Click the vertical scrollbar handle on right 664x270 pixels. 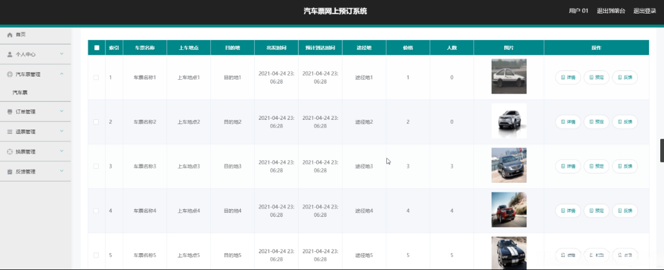[x=661, y=150]
